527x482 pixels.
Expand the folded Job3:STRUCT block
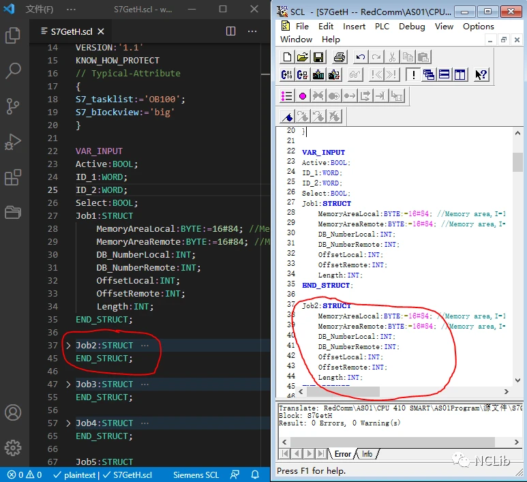pyautogui.click(x=68, y=385)
